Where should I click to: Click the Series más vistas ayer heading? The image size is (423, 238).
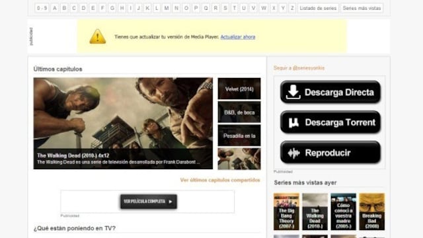point(305,182)
